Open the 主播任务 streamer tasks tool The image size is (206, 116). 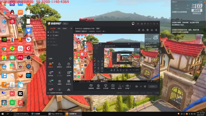68,65
